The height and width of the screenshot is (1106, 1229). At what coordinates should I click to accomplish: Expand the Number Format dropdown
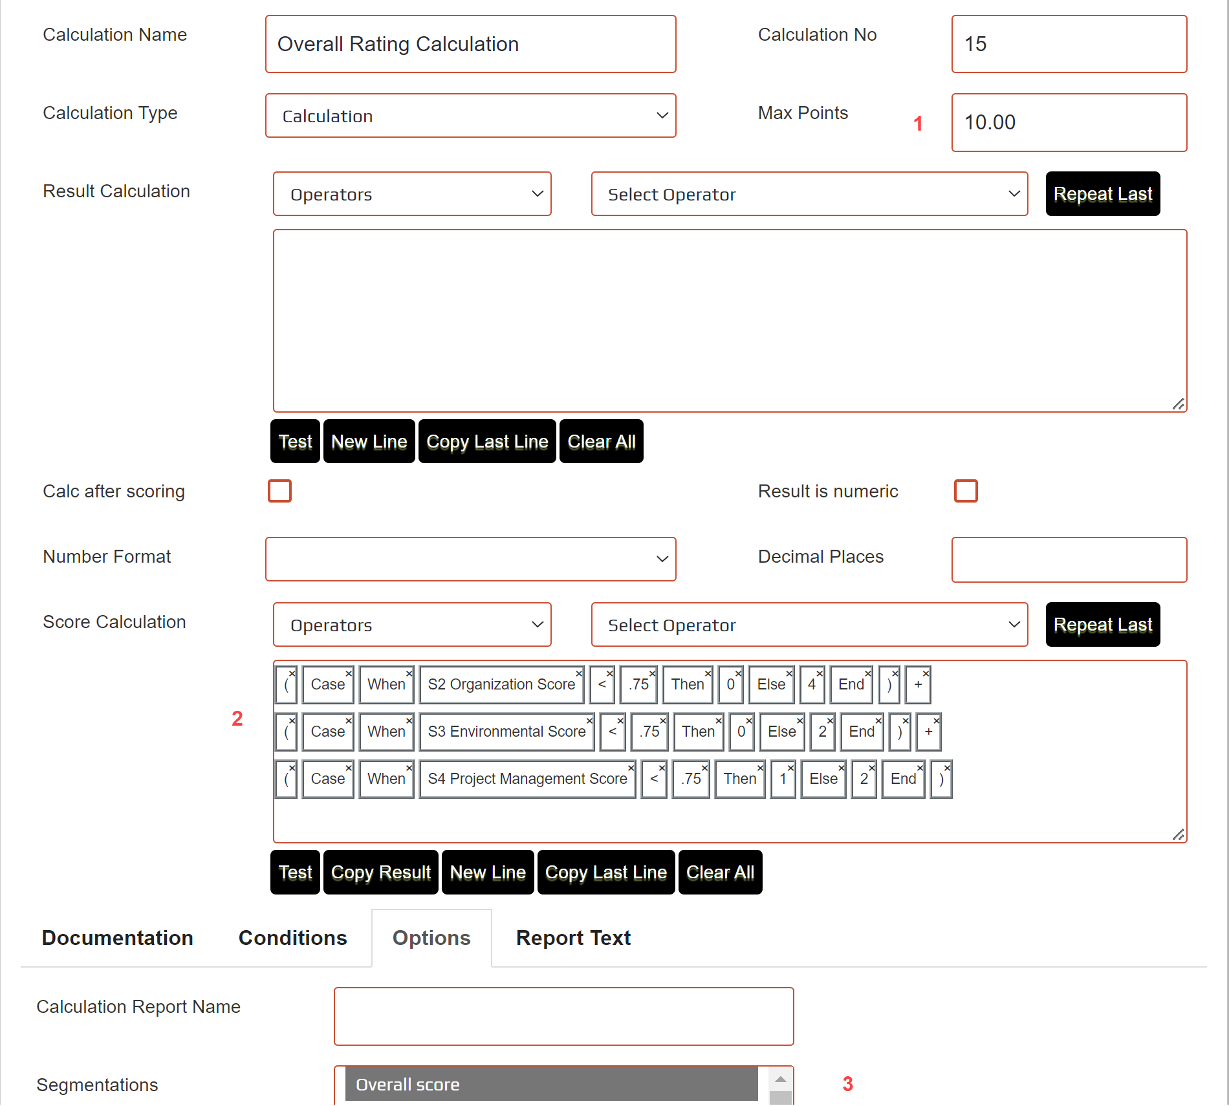pyautogui.click(x=470, y=559)
